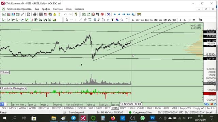This screenshot has width=218, height=122.
Task: Click the single blue left arrow
Action: (x=114, y=14)
